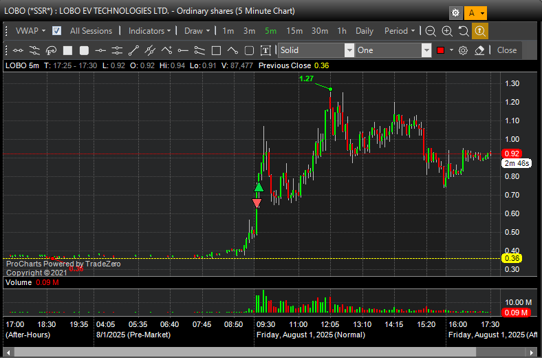Toggle the VWAP checkbox
542x358 pixels.
[56, 31]
